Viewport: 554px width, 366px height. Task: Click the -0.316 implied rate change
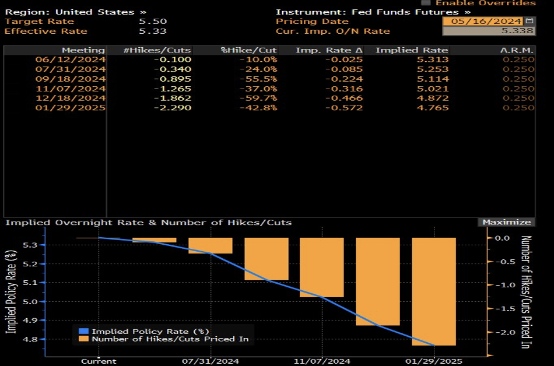[344, 89]
